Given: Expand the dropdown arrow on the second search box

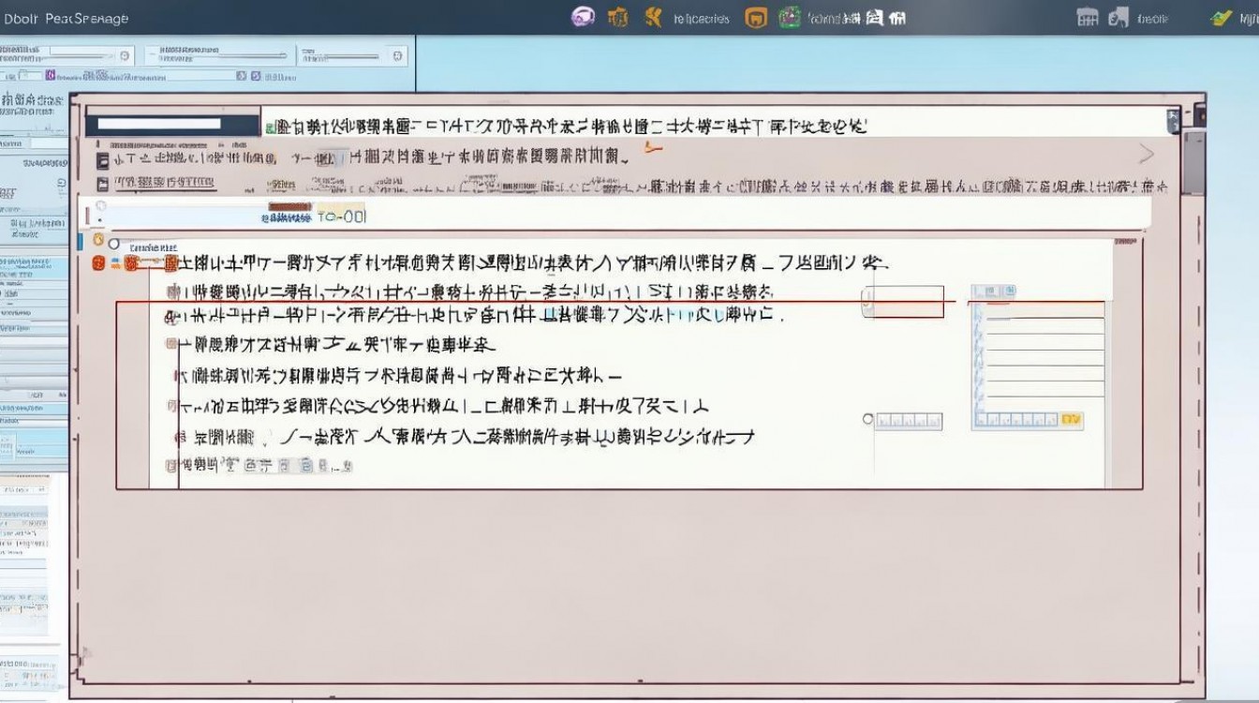Looking at the screenshot, I should pos(282,55).
